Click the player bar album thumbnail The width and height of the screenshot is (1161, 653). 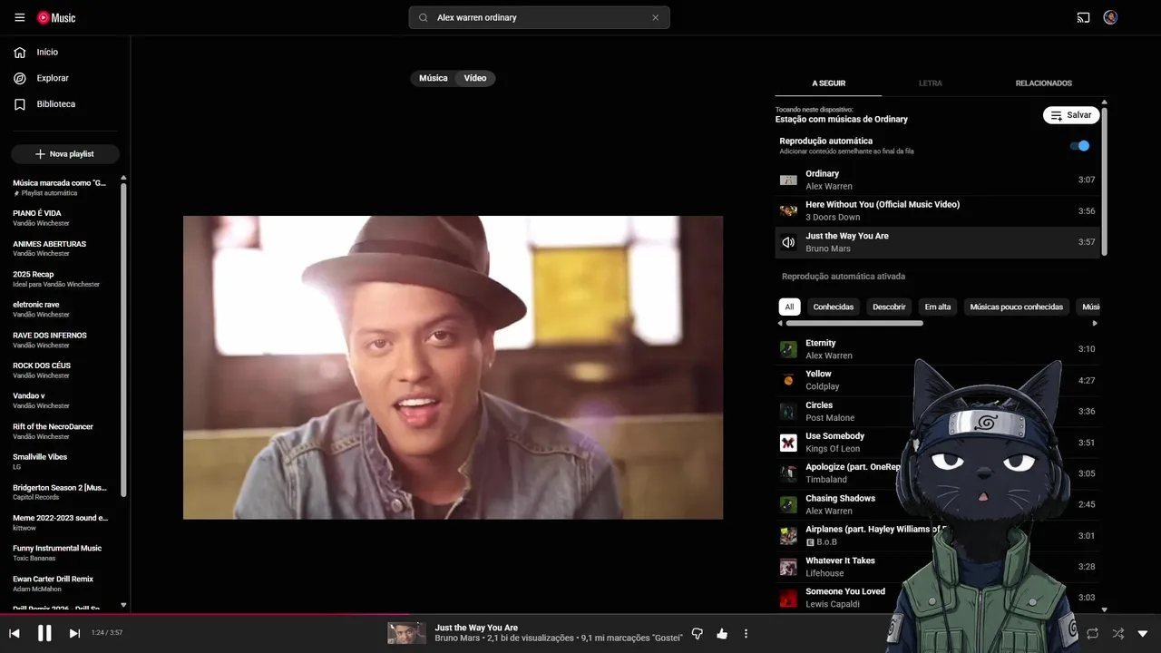tap(406, 633)
